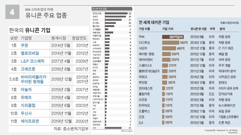Click founding year '2000년' in 에이프로젠 row
The image size is (241, 135).
[82, 121]
